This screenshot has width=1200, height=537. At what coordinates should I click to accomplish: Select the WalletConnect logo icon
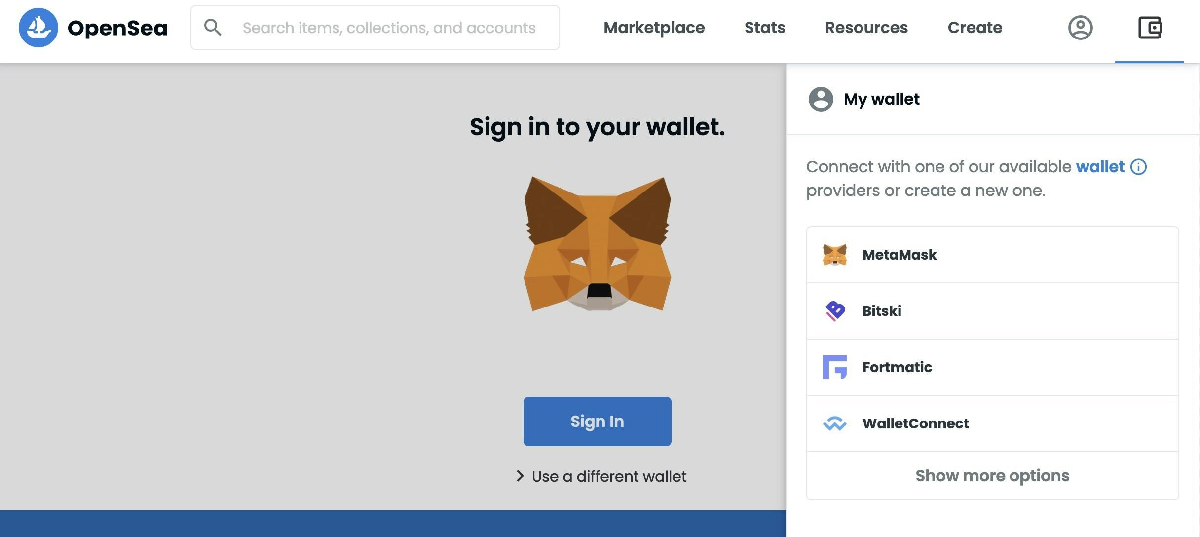tap(835, 423)
